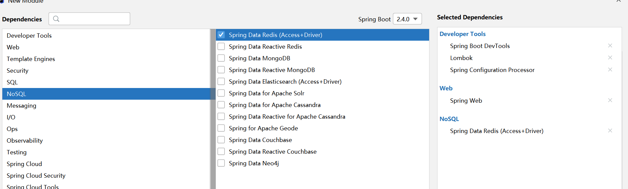The image size is (628, 189).
Task: Check Spring Data for Apache Solr
Action: click(x=221, y=93)
